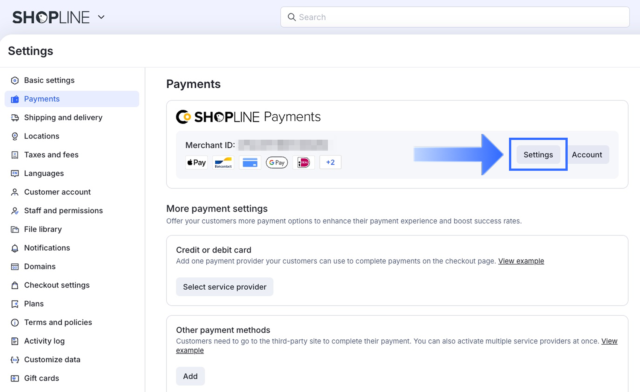Click the iDEAL payment icon
The width and height of the screenshot is (640, 392).
tap(303, 163)
